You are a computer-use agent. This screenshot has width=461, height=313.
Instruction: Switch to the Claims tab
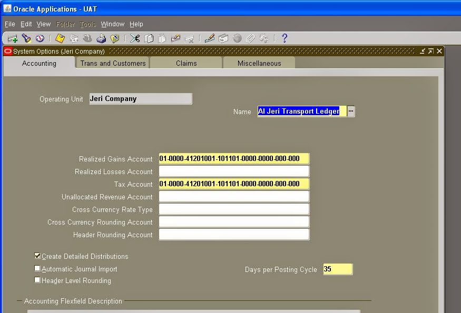click(x=186, y=63)
